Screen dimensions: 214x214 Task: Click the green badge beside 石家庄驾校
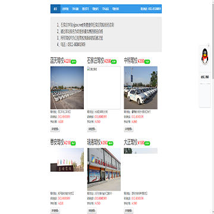click(x=114, y=62)
